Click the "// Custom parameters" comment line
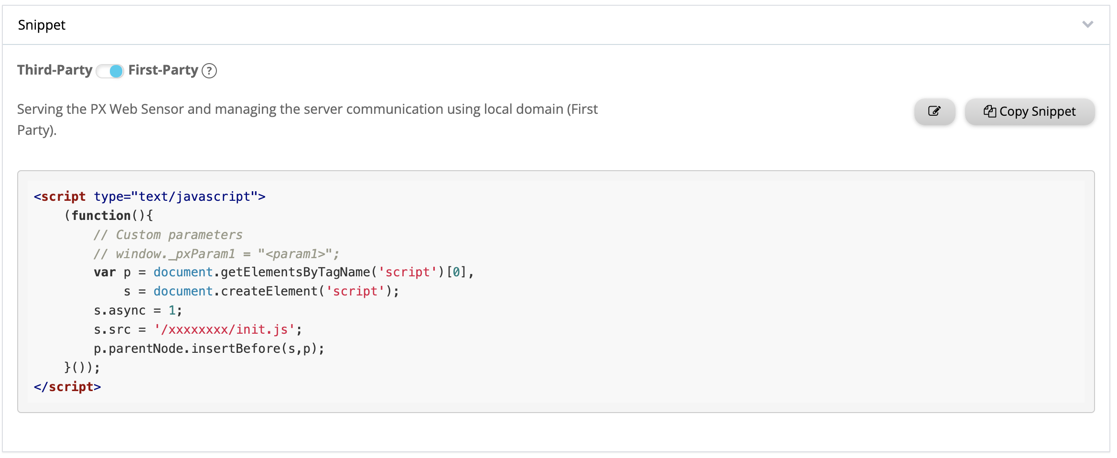Image resolution: width=1117 pixels, height=458 pixels. [168, 235]
